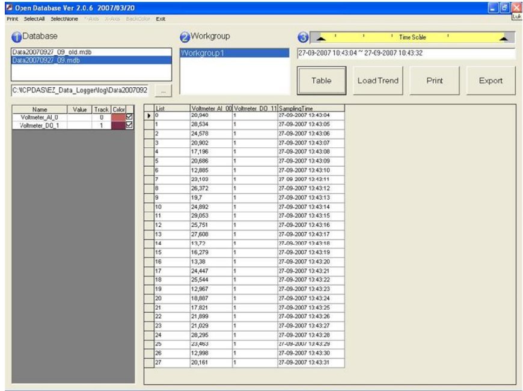Click the step 3 Time Scale number icon
The height and width of the screenshot is (391, 523).
pos(304,37)
